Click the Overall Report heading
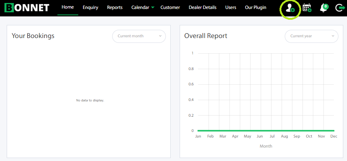The image size is (347, 161). (206, 36)
